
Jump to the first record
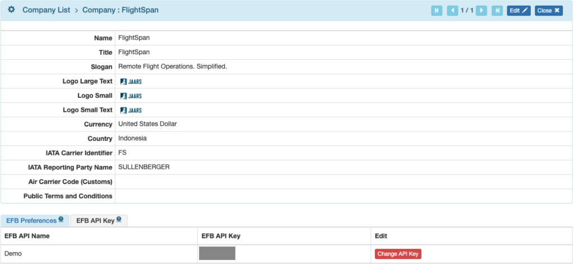(436, 11)
